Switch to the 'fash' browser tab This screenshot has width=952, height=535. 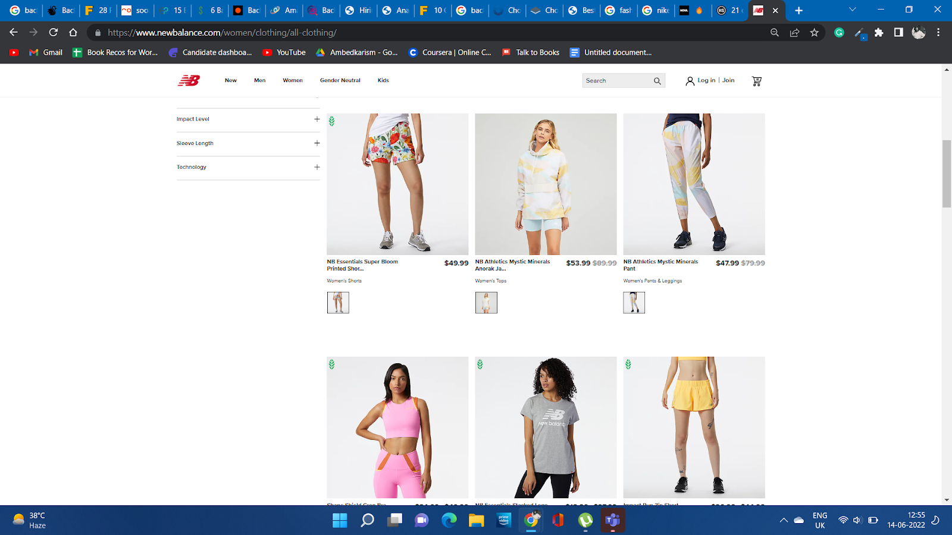pyautogui.click(x=618, y=10)
